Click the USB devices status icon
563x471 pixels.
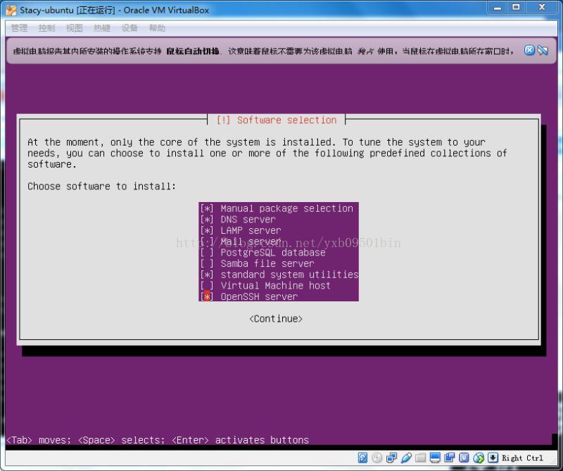[x=406, y=458]
